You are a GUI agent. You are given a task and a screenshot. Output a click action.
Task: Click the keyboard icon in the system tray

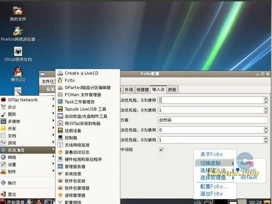tap(197, 202)
